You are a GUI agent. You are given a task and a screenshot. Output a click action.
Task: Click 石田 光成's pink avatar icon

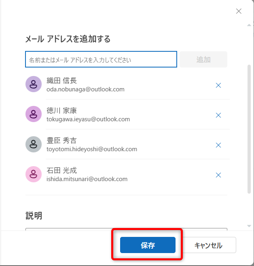(x=34, y=174)
